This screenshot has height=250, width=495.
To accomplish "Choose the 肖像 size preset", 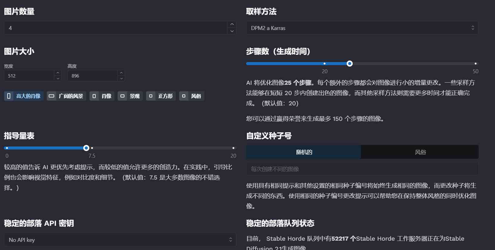I will pos(102,96).
